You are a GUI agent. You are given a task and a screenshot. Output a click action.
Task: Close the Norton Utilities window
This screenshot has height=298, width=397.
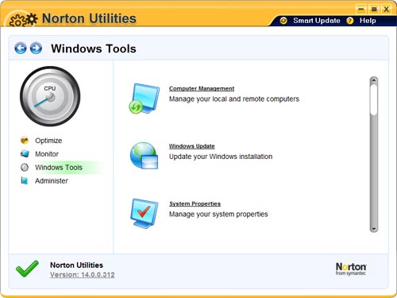click(x=387, y=10)
